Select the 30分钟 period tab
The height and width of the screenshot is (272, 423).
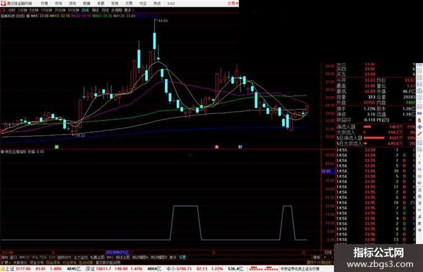(60, 10)
